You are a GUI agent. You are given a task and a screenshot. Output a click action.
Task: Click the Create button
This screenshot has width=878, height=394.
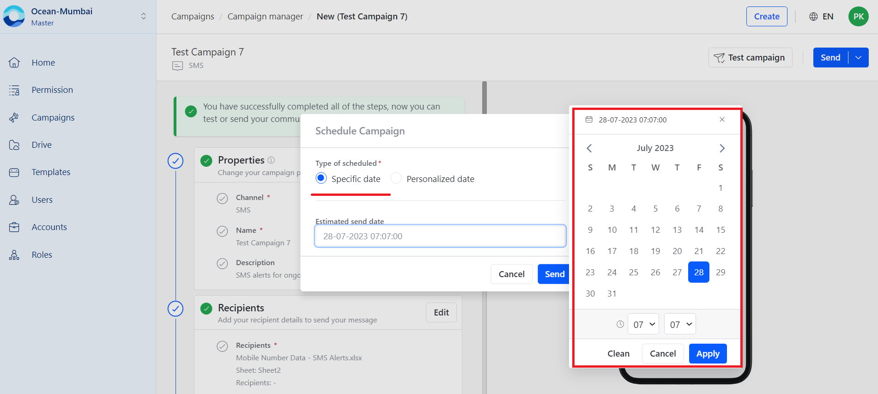(x=767, y=17)
